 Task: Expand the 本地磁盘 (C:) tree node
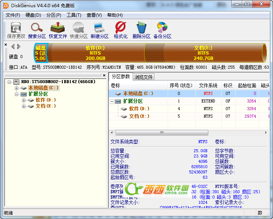(x=16, y=88)
